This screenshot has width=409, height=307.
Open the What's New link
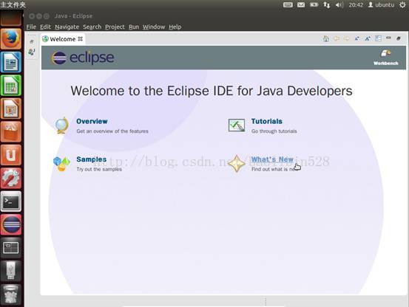point(272,159)
